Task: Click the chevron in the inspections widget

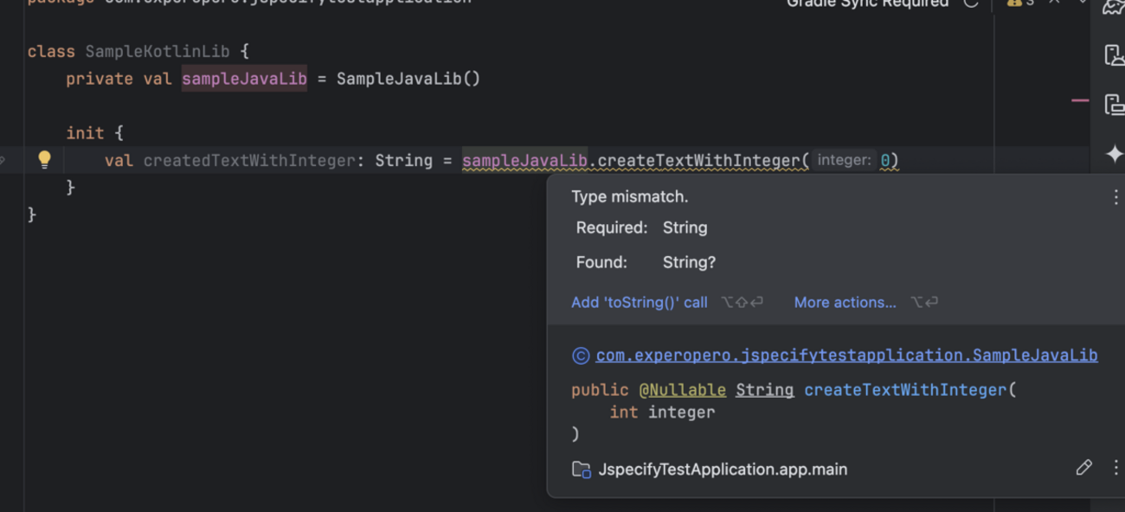Action: [x=1081, y=3]
